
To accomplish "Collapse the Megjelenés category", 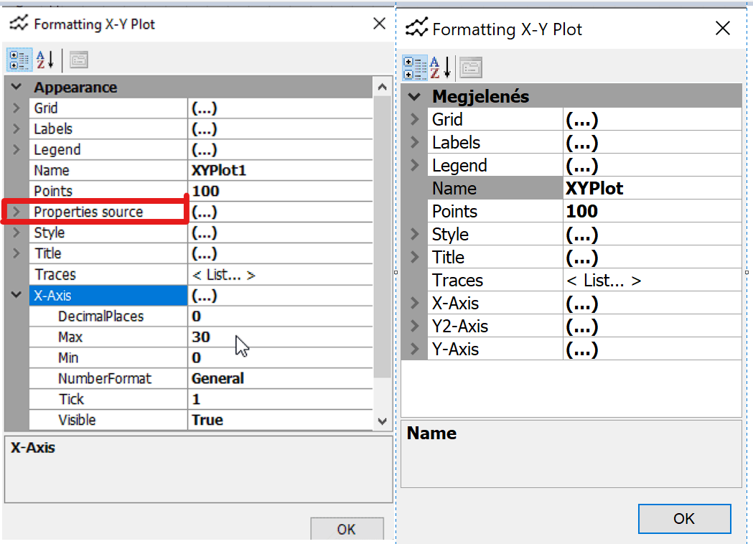I will point(414,97).
